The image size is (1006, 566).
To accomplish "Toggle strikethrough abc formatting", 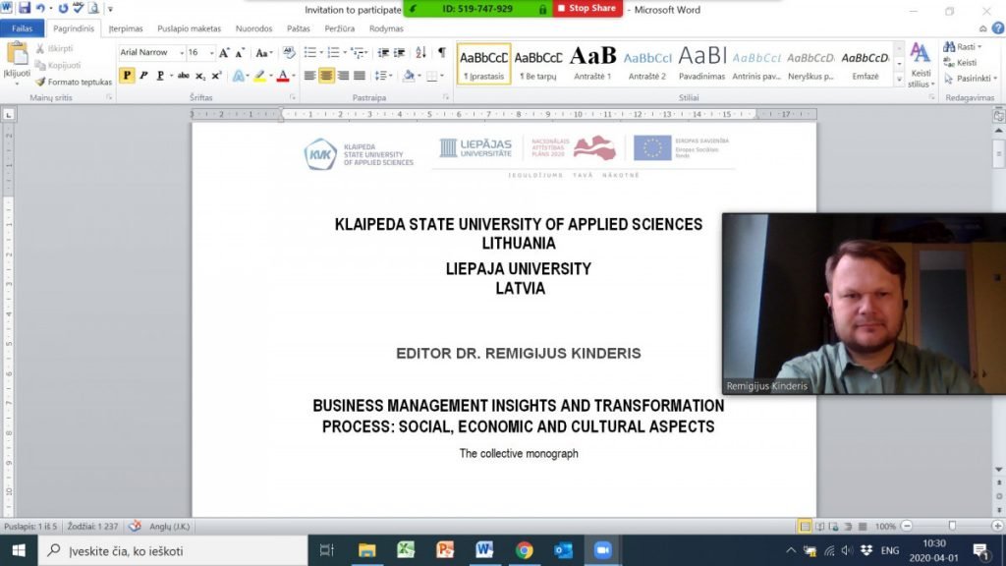I will click(184, 76).
